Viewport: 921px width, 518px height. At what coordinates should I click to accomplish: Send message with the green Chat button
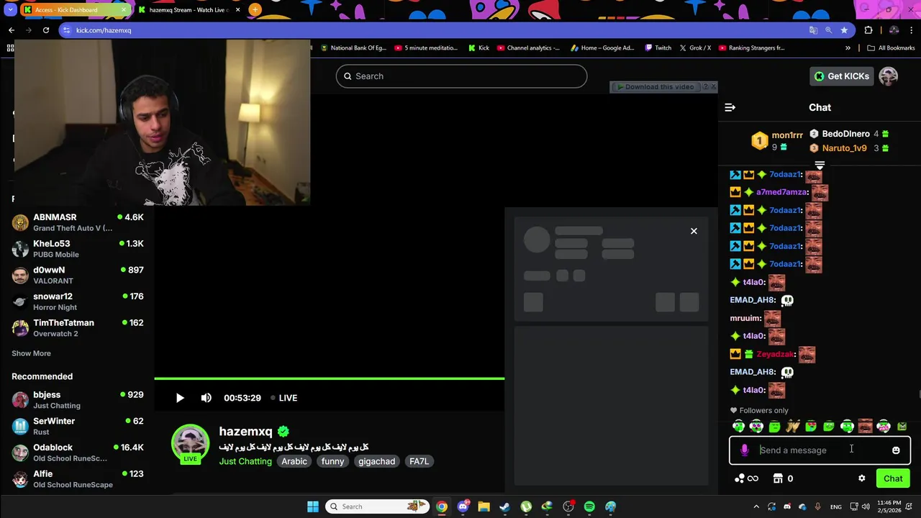click(x=893, y=478)
